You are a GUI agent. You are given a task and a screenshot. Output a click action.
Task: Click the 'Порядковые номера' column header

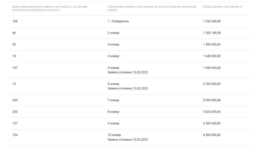(152, 9)
